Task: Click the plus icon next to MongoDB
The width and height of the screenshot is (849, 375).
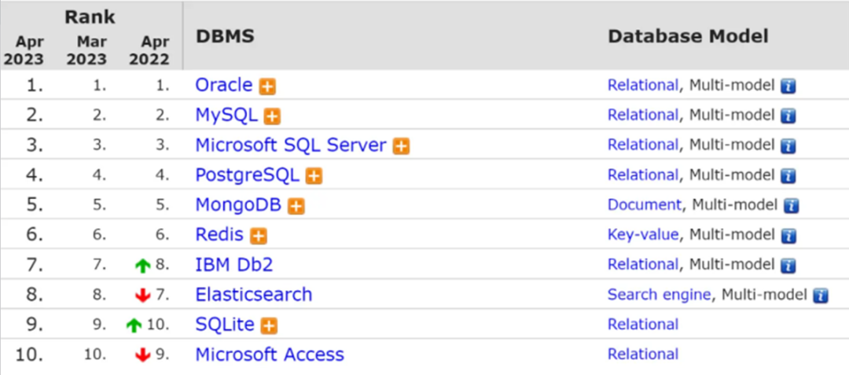Action: [296, 206]
